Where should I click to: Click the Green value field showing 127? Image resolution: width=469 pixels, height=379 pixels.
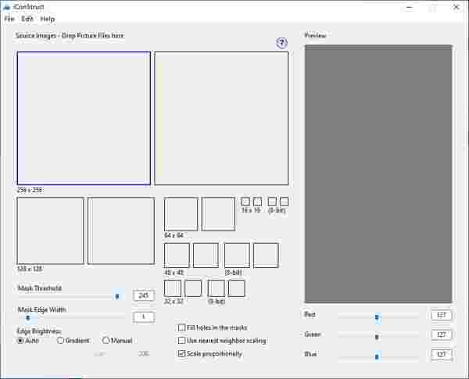tap(441, 334)
